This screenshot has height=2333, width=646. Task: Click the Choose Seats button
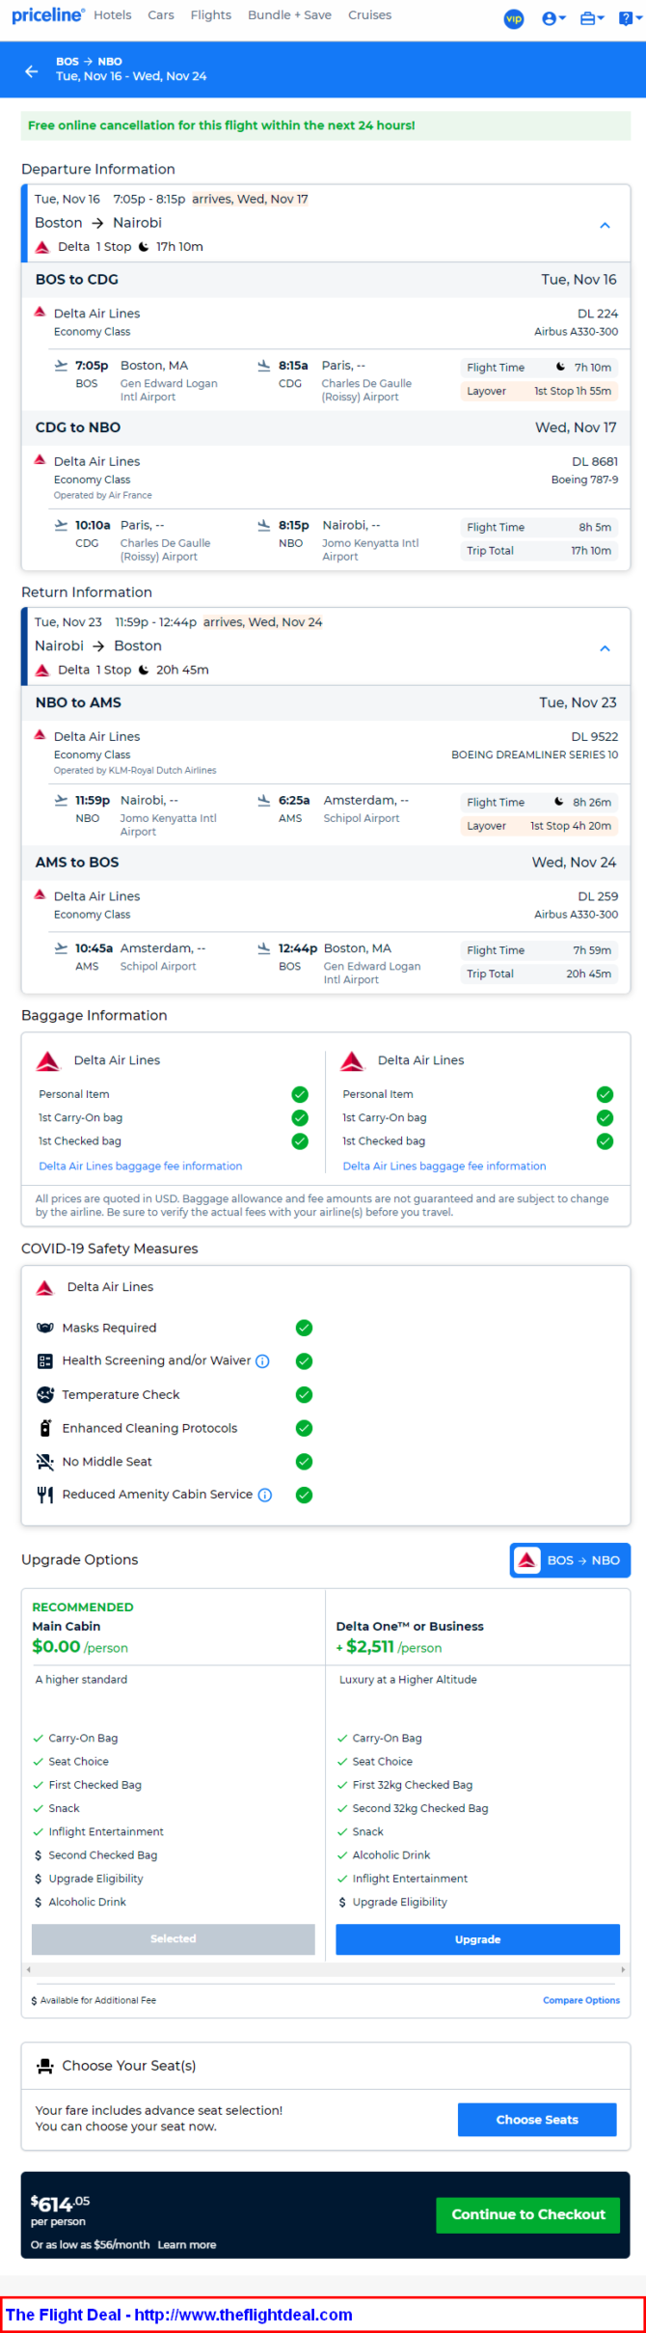[537, 2120]
